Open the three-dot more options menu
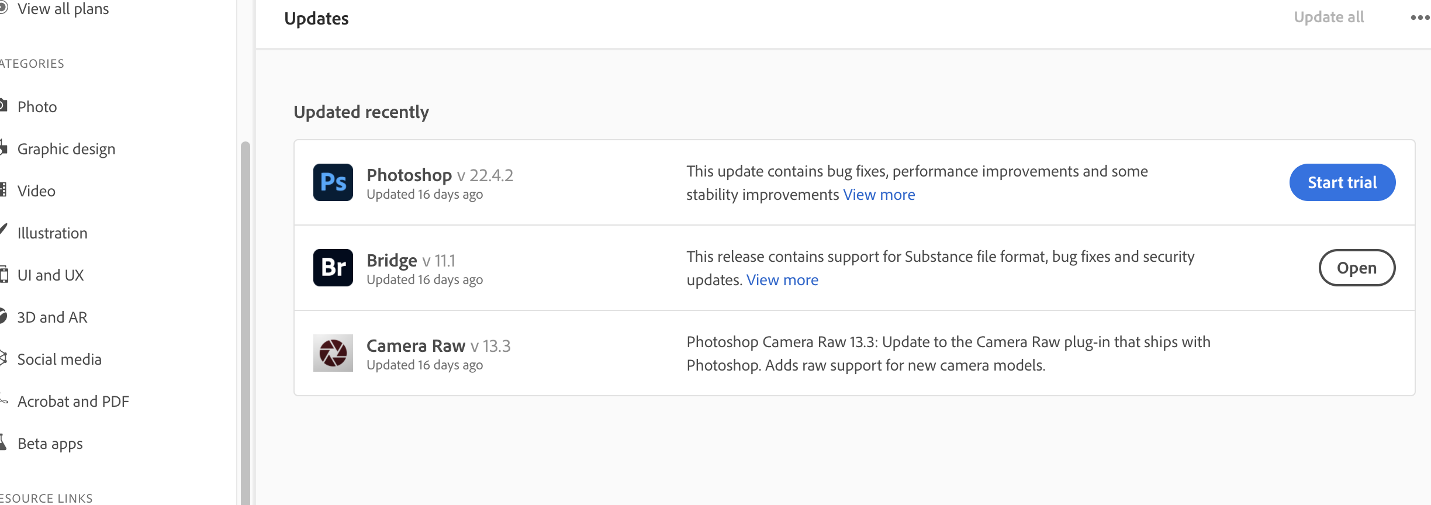The height and width of the screenshot is (505, 1431). tap(1420, 18)
